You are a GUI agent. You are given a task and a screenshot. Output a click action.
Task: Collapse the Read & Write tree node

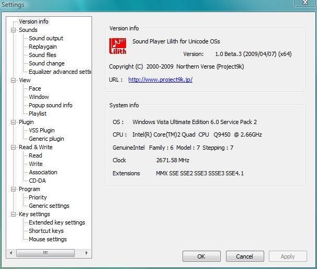(x=13, y=147)
